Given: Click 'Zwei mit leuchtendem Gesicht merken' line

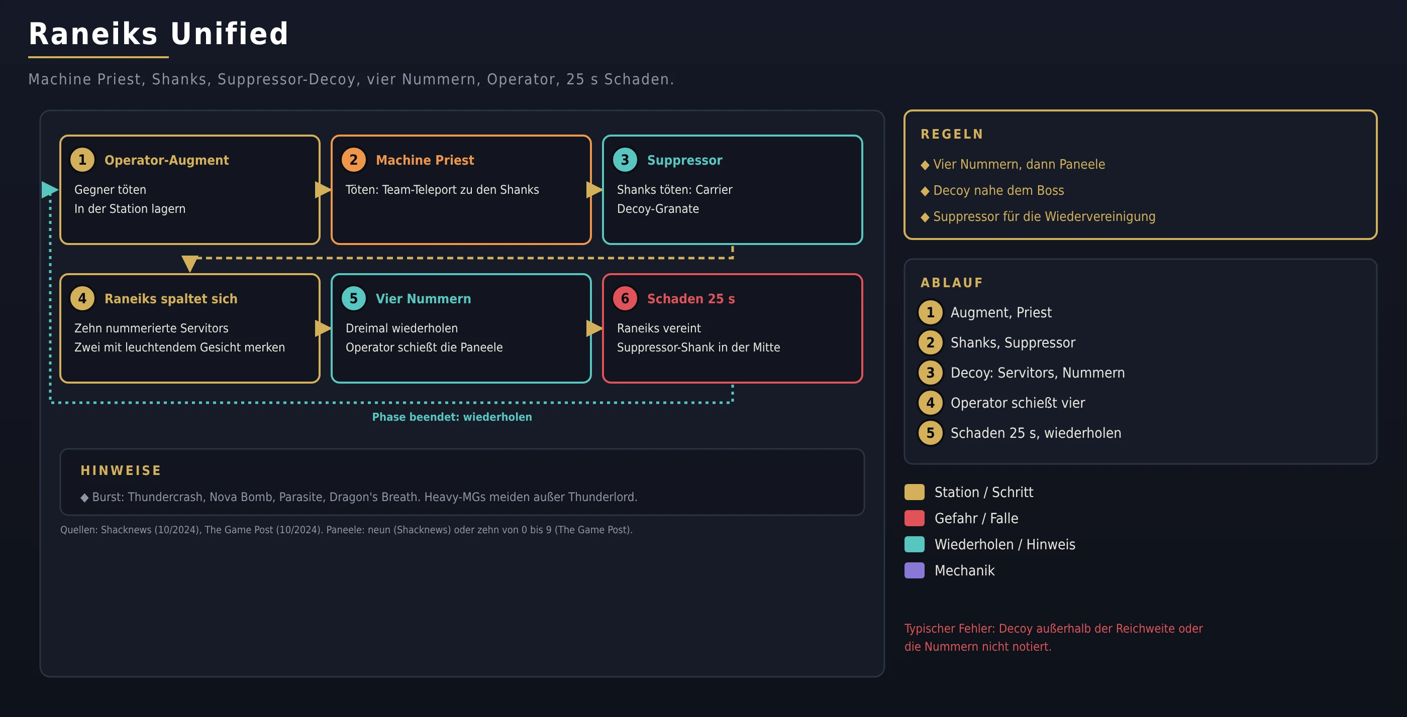Looking at the screenshot, I should [179, 347].
